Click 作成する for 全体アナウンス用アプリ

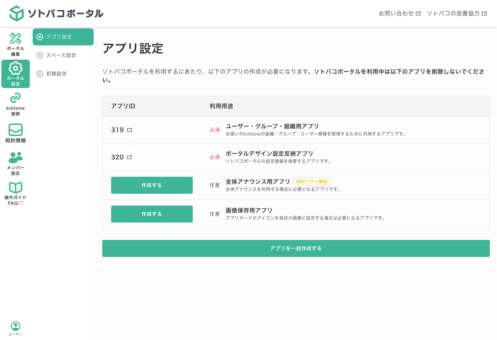[152, 185]
